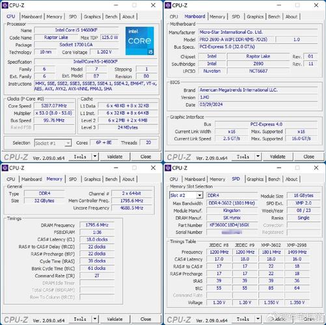326x325 pixels.
Task: Open SPD tab in the CPU window
Action: 73,17
